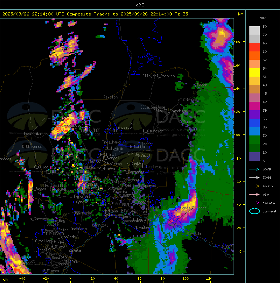Click the 'current' legend label

[x=270, y=211]
